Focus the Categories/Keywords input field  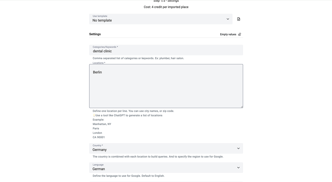(166, 50)
